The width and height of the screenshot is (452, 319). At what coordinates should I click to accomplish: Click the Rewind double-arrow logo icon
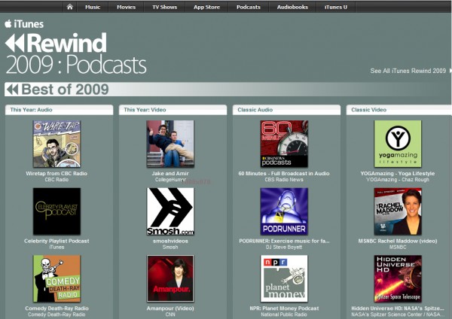point(15,43)
